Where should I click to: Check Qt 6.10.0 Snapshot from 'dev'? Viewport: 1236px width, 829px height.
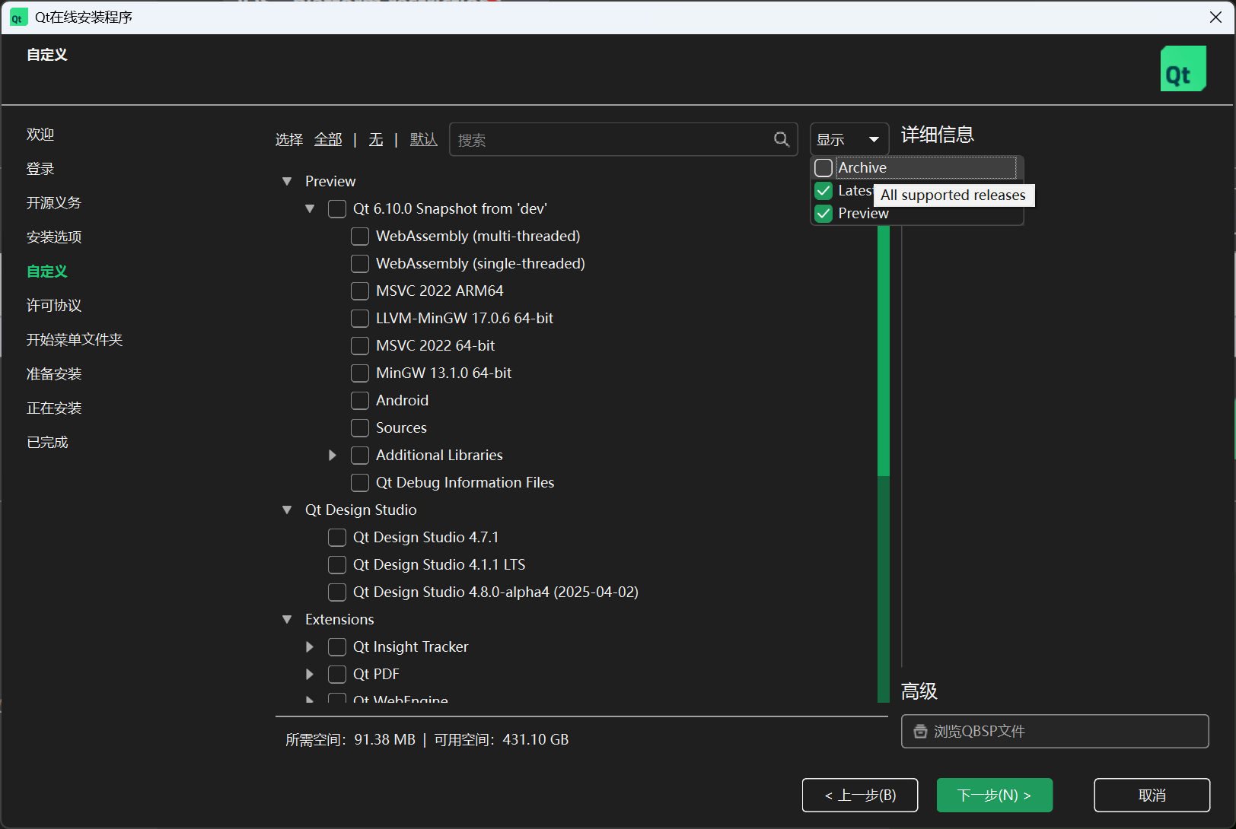337,208
